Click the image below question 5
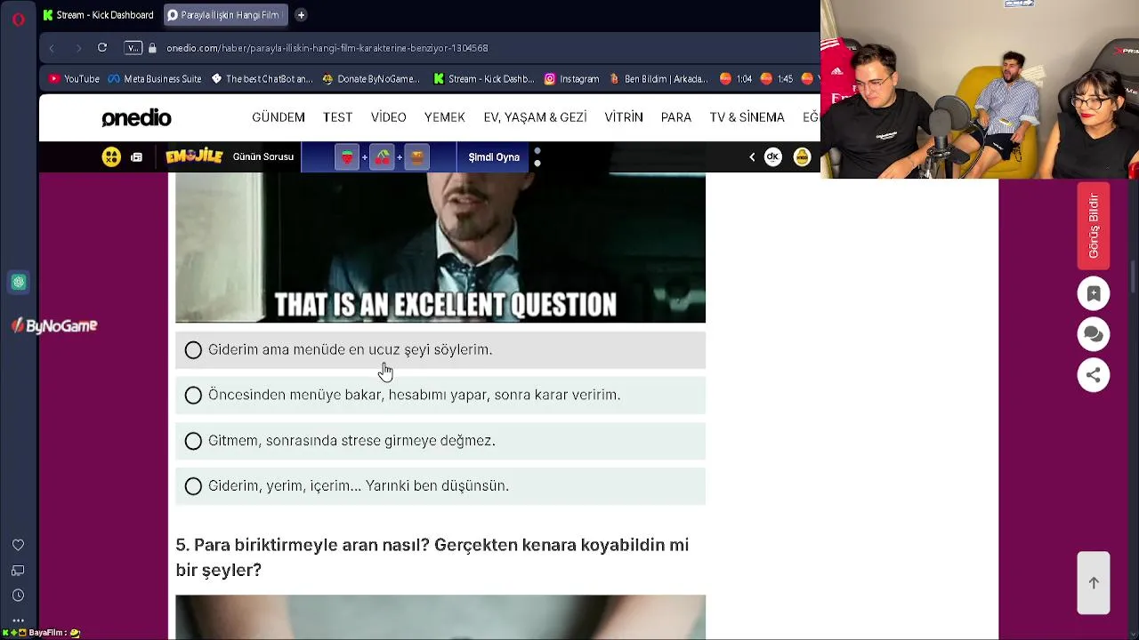This screenshot has height=640, width=1139. 440,618
